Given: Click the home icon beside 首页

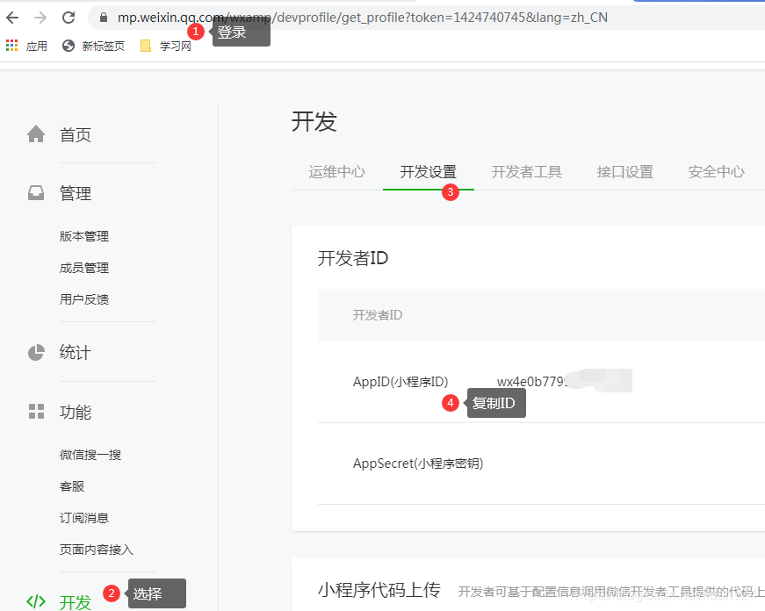Looking at the screenshot, I should point(36,134).
